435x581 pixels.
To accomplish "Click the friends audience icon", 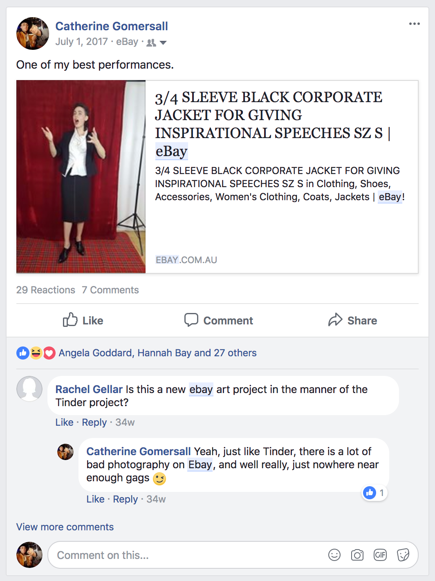I will 151,42.
